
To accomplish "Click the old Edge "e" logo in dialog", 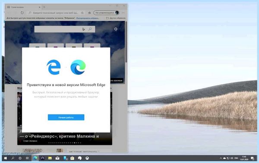I will pyautogui.click(x=54, y=67).
